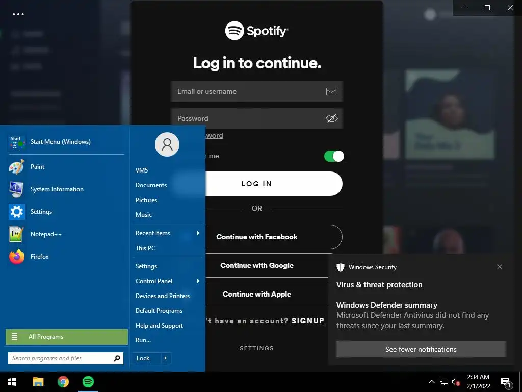522x392 pixels.
Task: Expand All Programs list
Action: click(x=67, y=337)
